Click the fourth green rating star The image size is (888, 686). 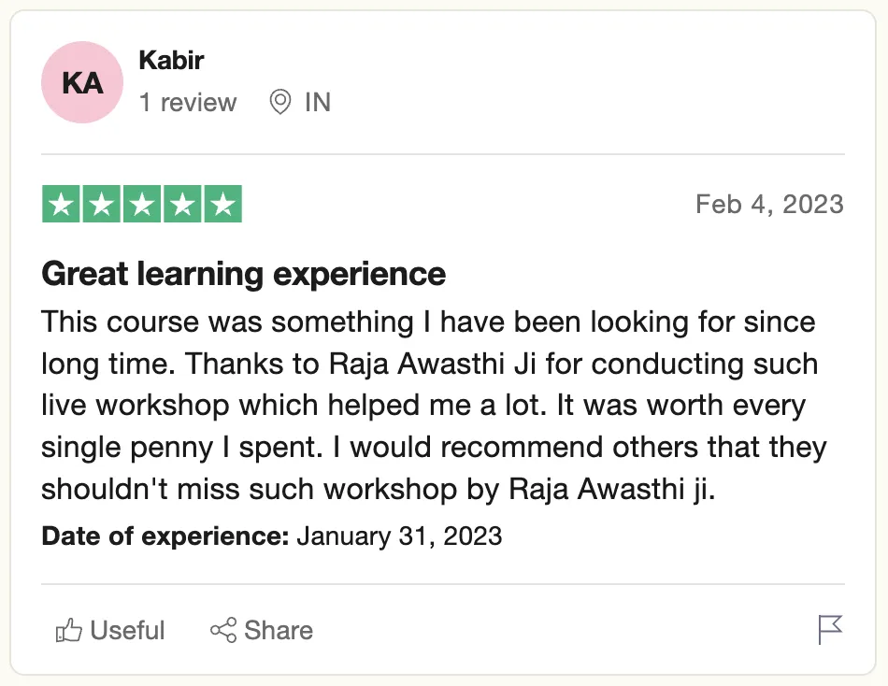pos(183,204)
